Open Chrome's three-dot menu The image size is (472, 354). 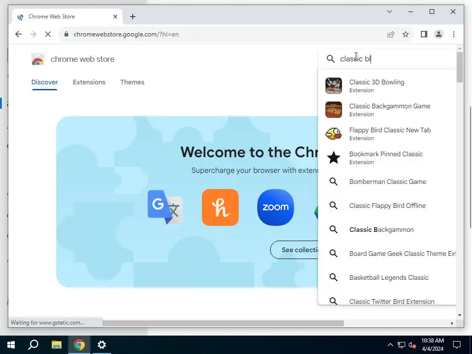[x=454, y=34]
